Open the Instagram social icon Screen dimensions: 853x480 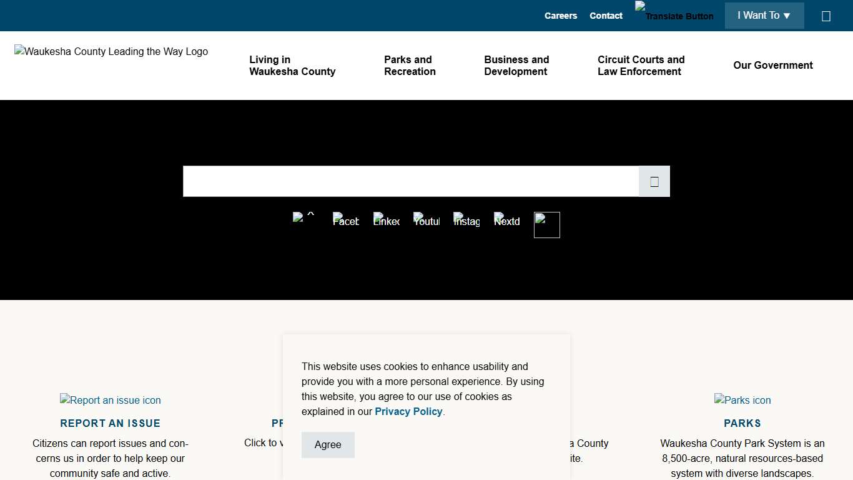(x=466, y=221)
